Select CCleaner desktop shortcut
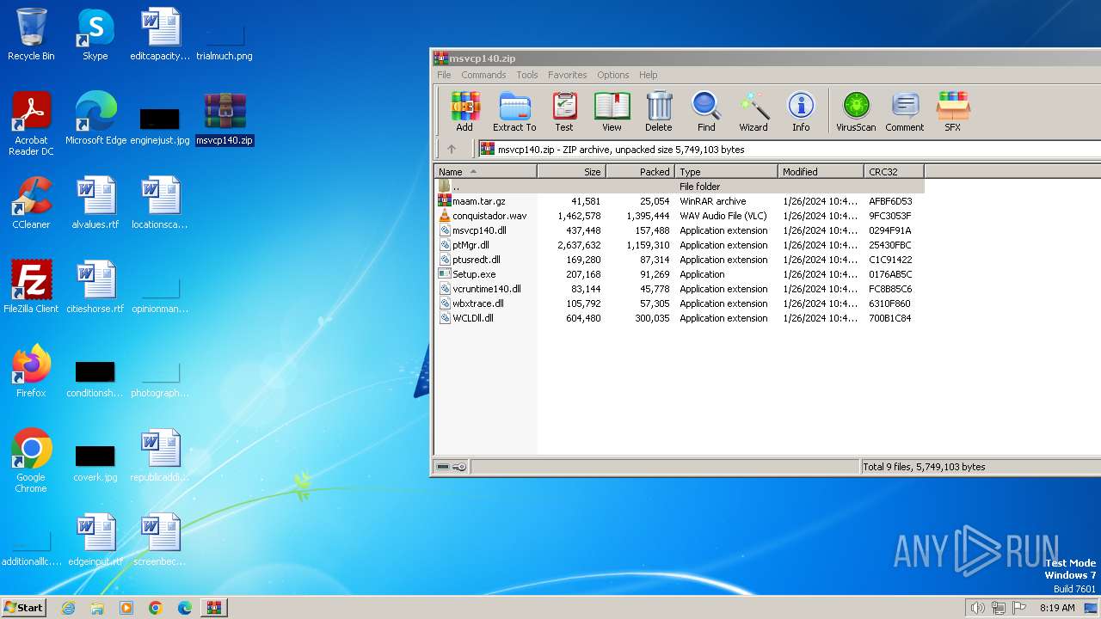 coord(31,203)
